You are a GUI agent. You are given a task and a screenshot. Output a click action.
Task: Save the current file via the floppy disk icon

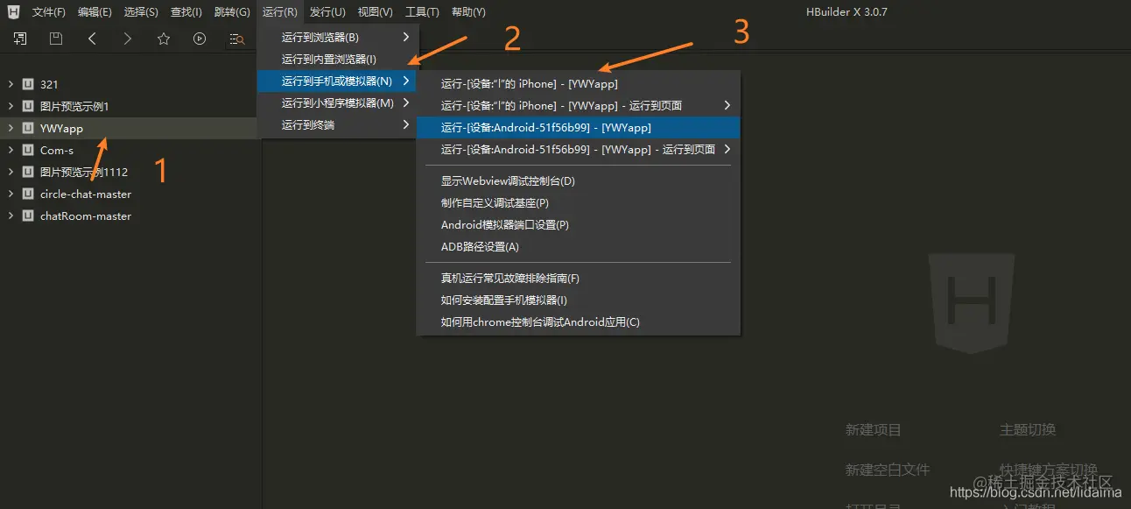54,39
